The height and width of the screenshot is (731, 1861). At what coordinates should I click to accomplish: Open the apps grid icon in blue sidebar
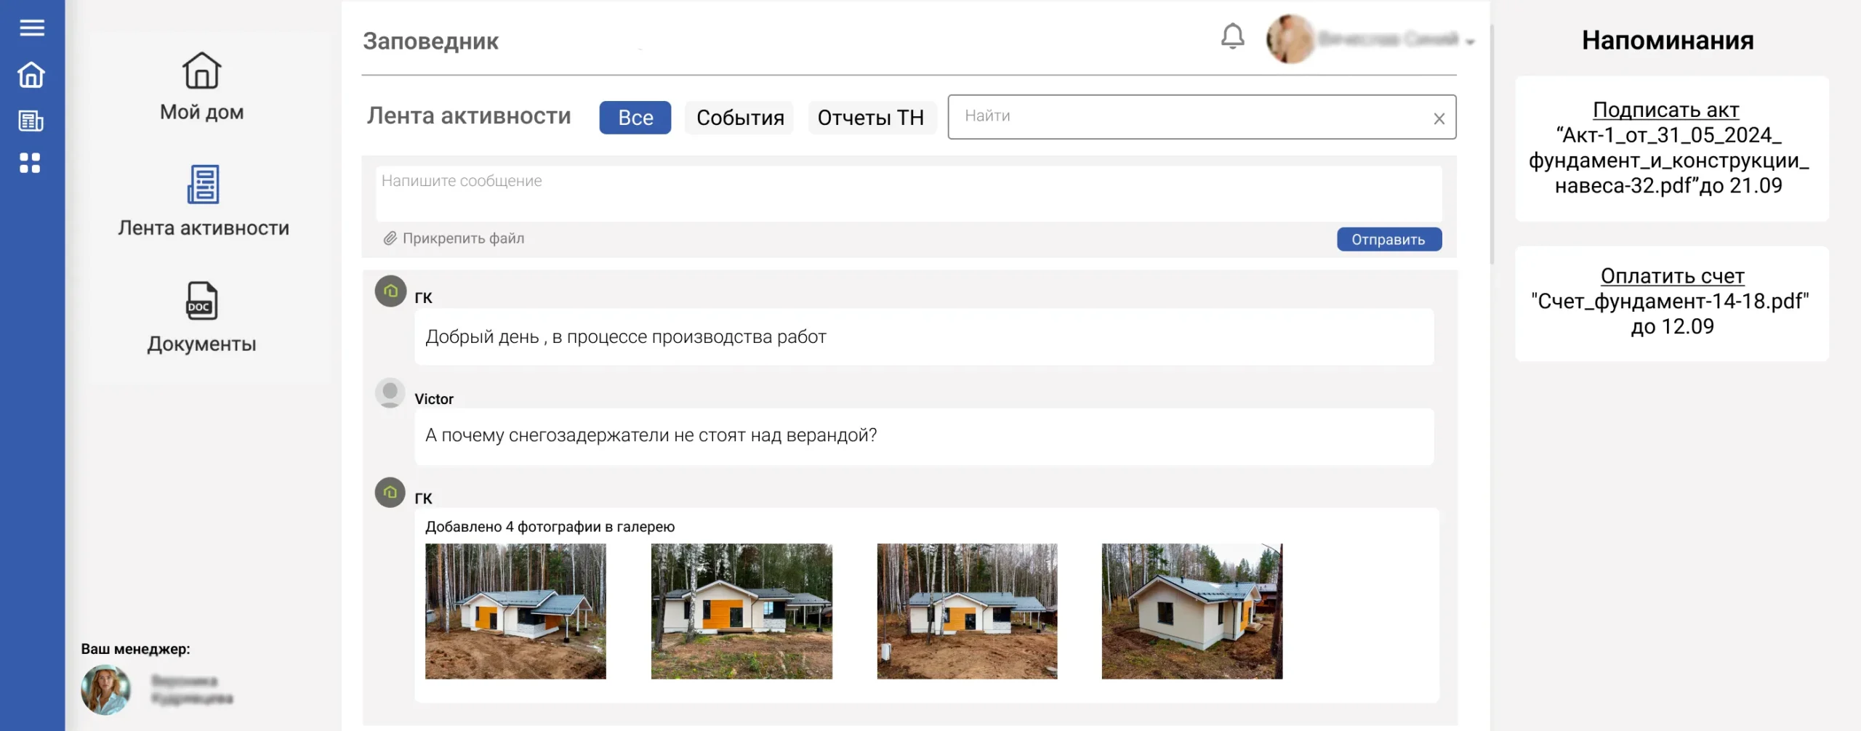click(x=31, y=163)
